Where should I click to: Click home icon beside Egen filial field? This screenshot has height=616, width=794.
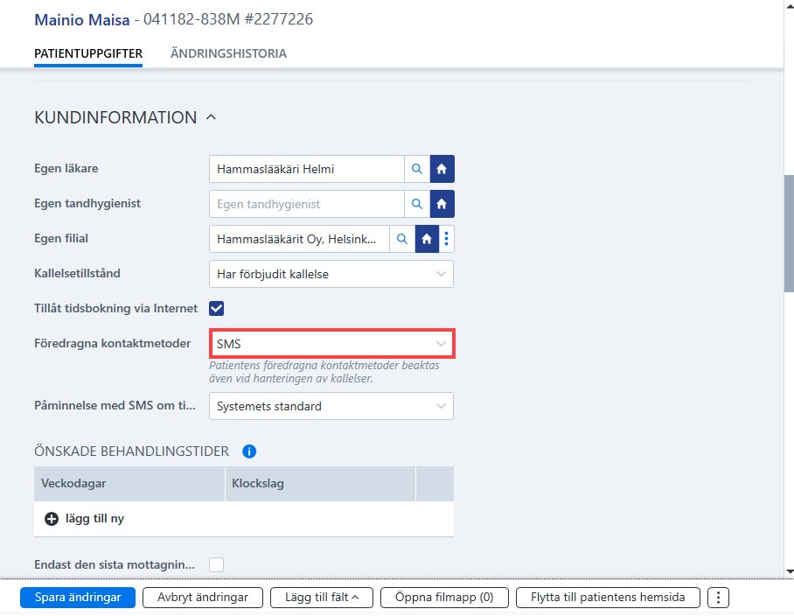click(x=427, y=239)
